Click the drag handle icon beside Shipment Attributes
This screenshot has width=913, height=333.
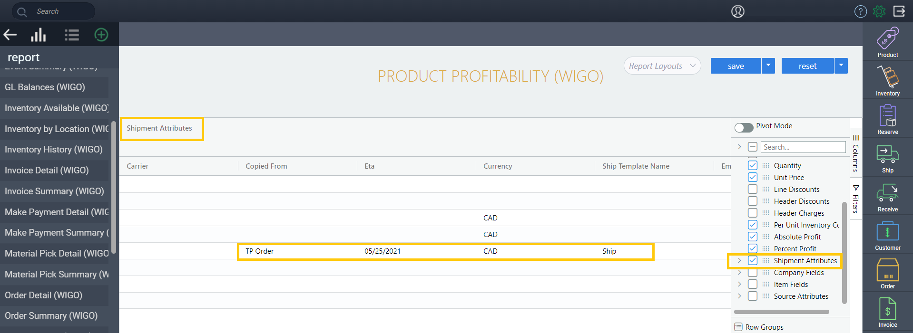click(766, 260)
